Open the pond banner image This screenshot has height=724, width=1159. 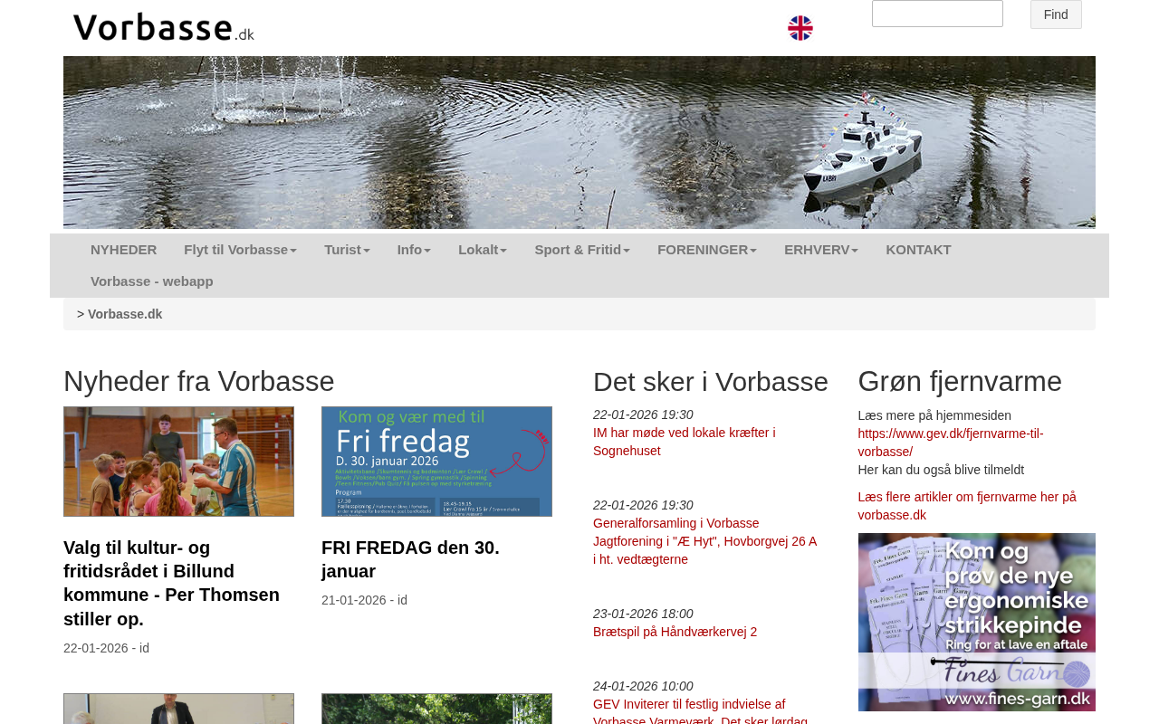[x=579, y=142]
